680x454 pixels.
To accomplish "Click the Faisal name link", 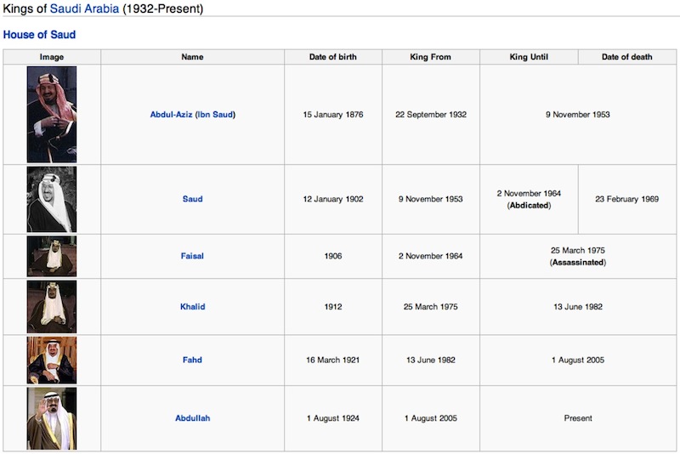I will pos(192,256).
